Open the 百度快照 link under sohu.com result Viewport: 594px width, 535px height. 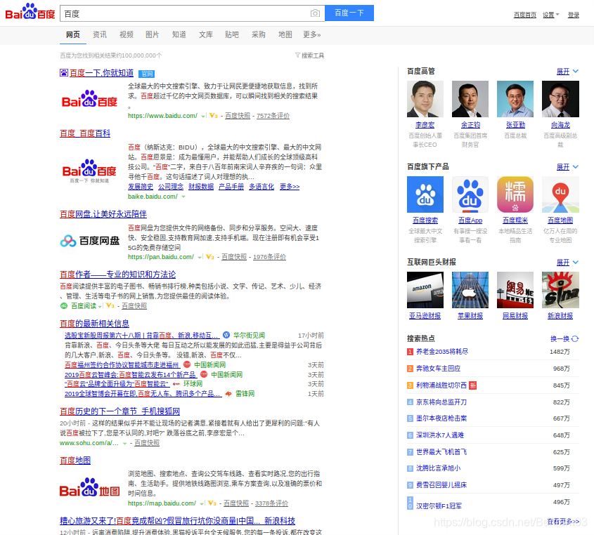click(x=147, y=443)
